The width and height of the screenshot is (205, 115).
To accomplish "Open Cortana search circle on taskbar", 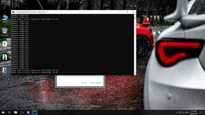I will pos(9,112).
